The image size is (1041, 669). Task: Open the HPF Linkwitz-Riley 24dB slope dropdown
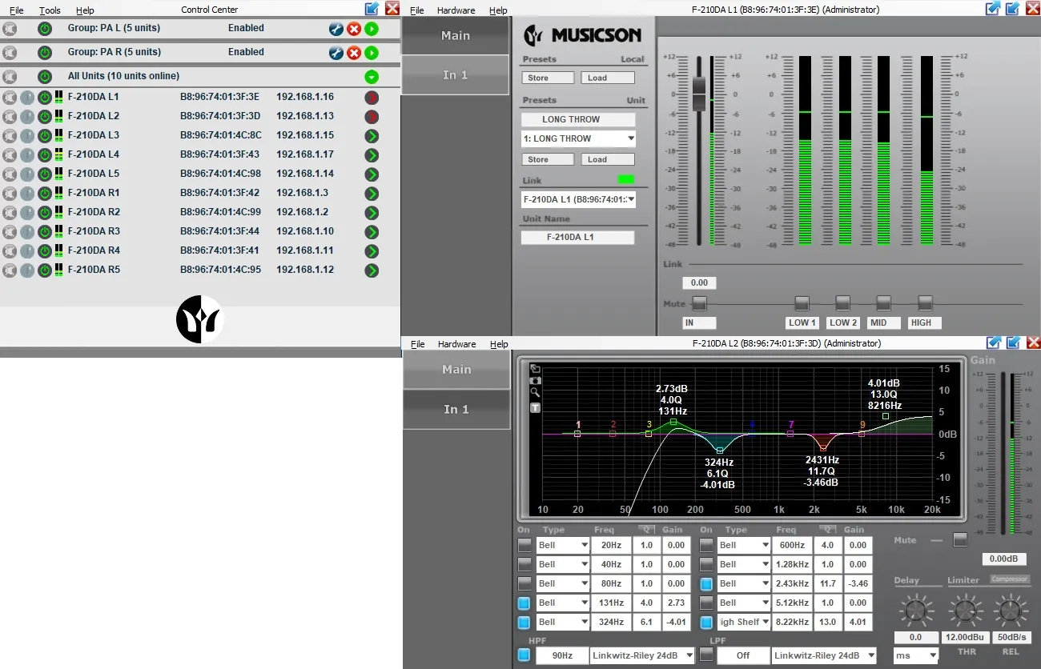tap(642, 655)
